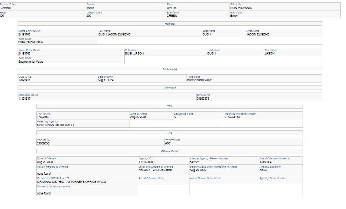Select the Date of Birth Aug 11 1974
The width and height of the screenshot is (346, 209).
(106, 80)
